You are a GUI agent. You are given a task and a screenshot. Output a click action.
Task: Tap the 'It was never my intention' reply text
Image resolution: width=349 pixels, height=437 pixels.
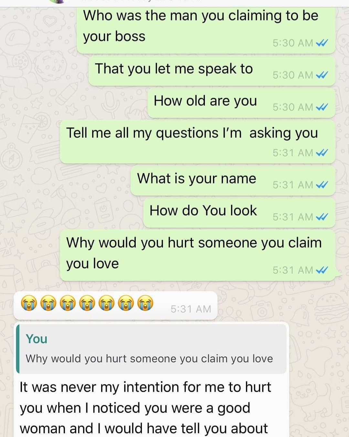click(x=145, y=408)
